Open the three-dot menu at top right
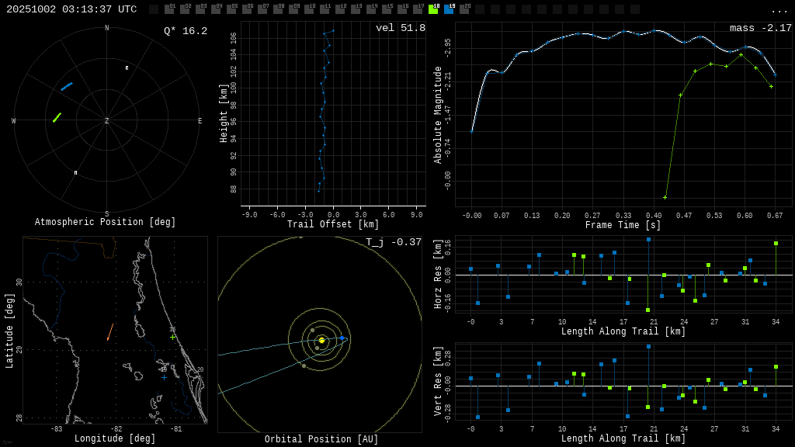Screen dimensions: 795x447 point(779,11)
